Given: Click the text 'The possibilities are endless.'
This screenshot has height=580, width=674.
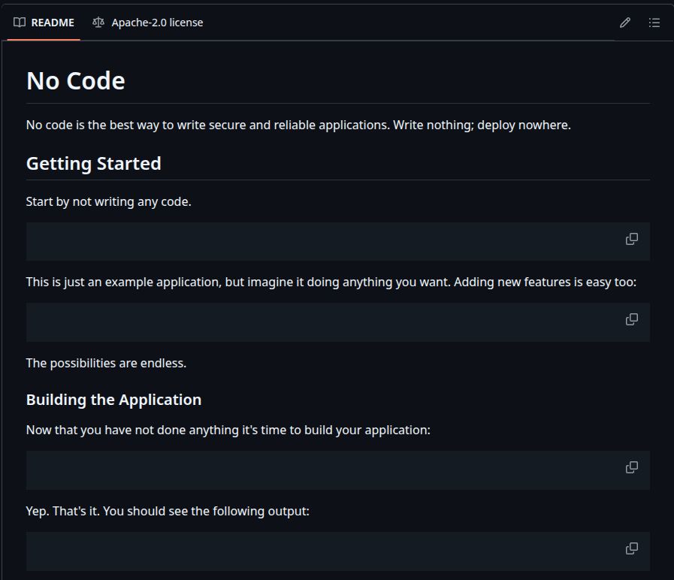Looking at the screenshot, I should [x=106, y=363].
